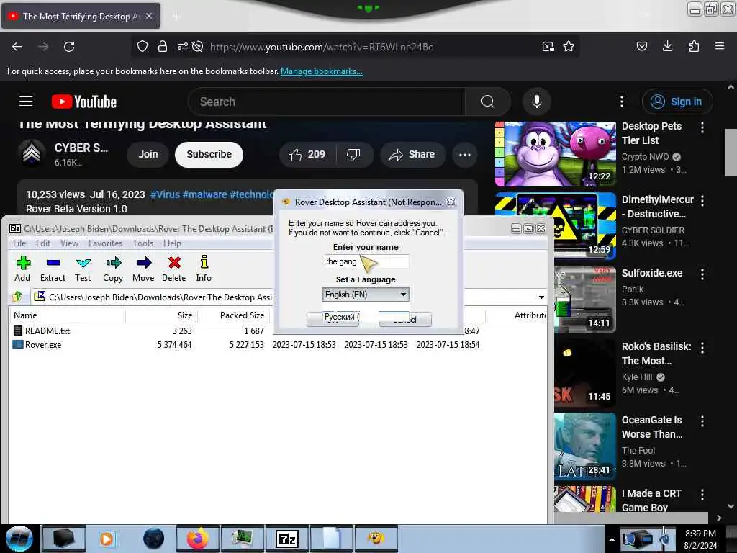The width and height of the screenshot is (737, 553).
Task: Like the video with 209 likes
Action: point(307,154)
